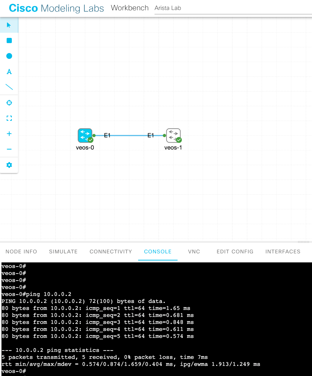Switch to the SIMULATE tab
312x376 pixels.
click(63, 252)
